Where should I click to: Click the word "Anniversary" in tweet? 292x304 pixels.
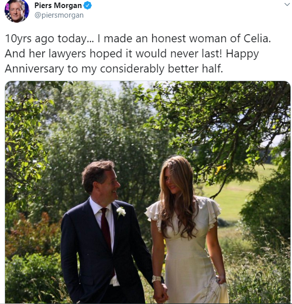[x=34, y=69]
